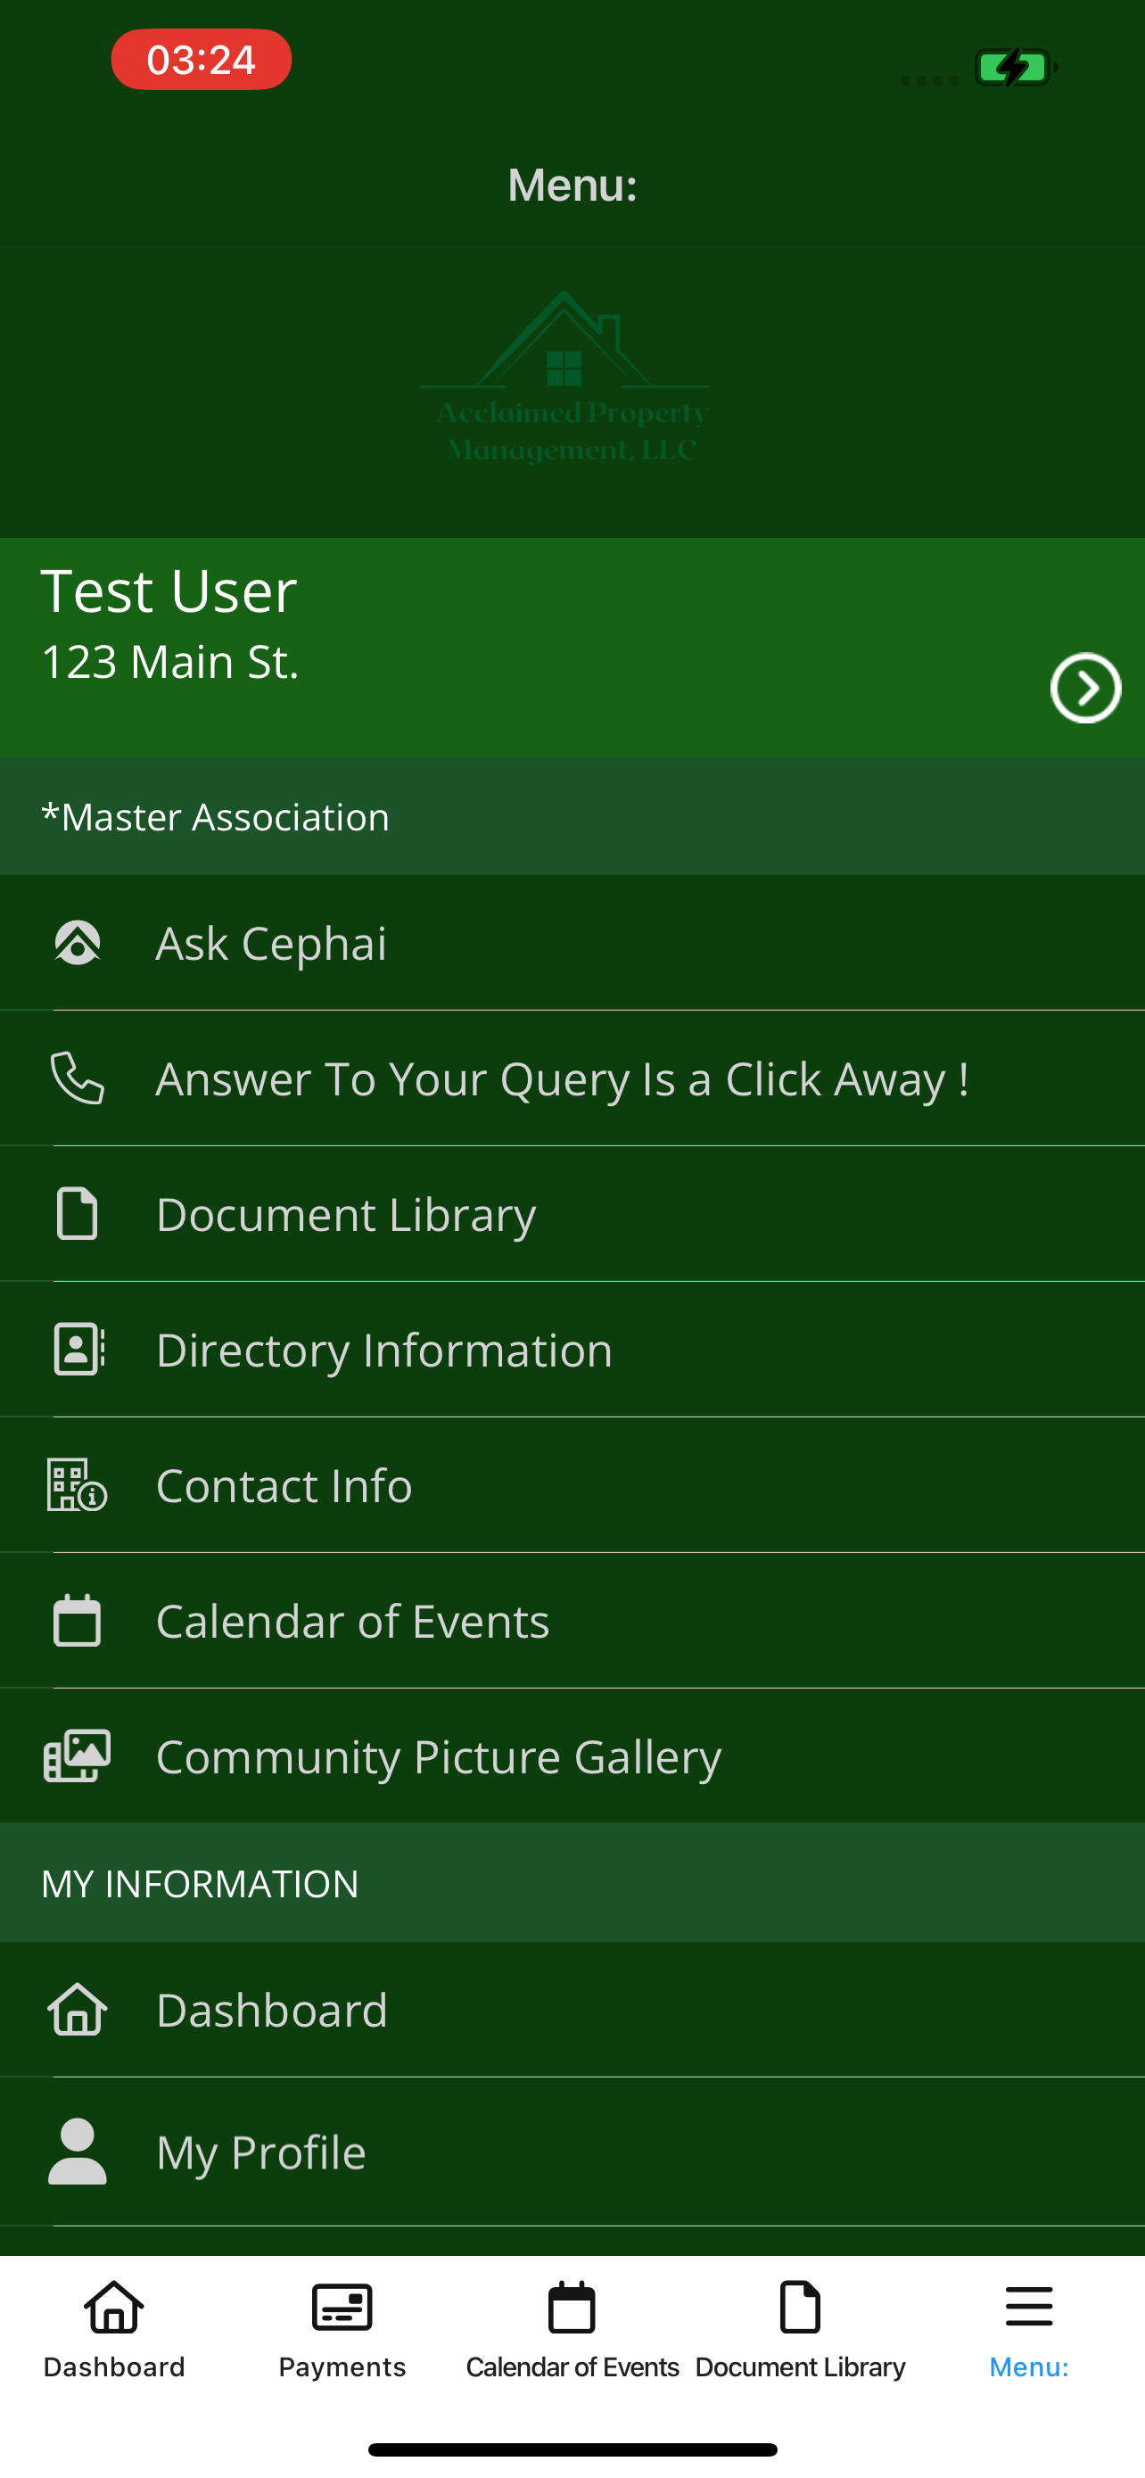
Task: Tap the hamburger Menu icon in tab bar
Action: [x=1029, y=2307]
